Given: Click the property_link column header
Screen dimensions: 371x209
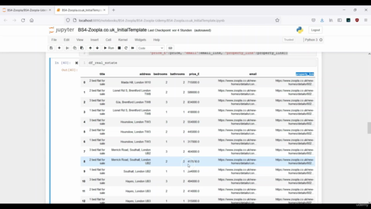Looking at the screenshot, I should (x=305, y=74).
